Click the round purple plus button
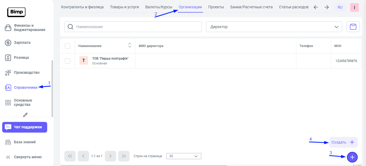 point(352,157)
